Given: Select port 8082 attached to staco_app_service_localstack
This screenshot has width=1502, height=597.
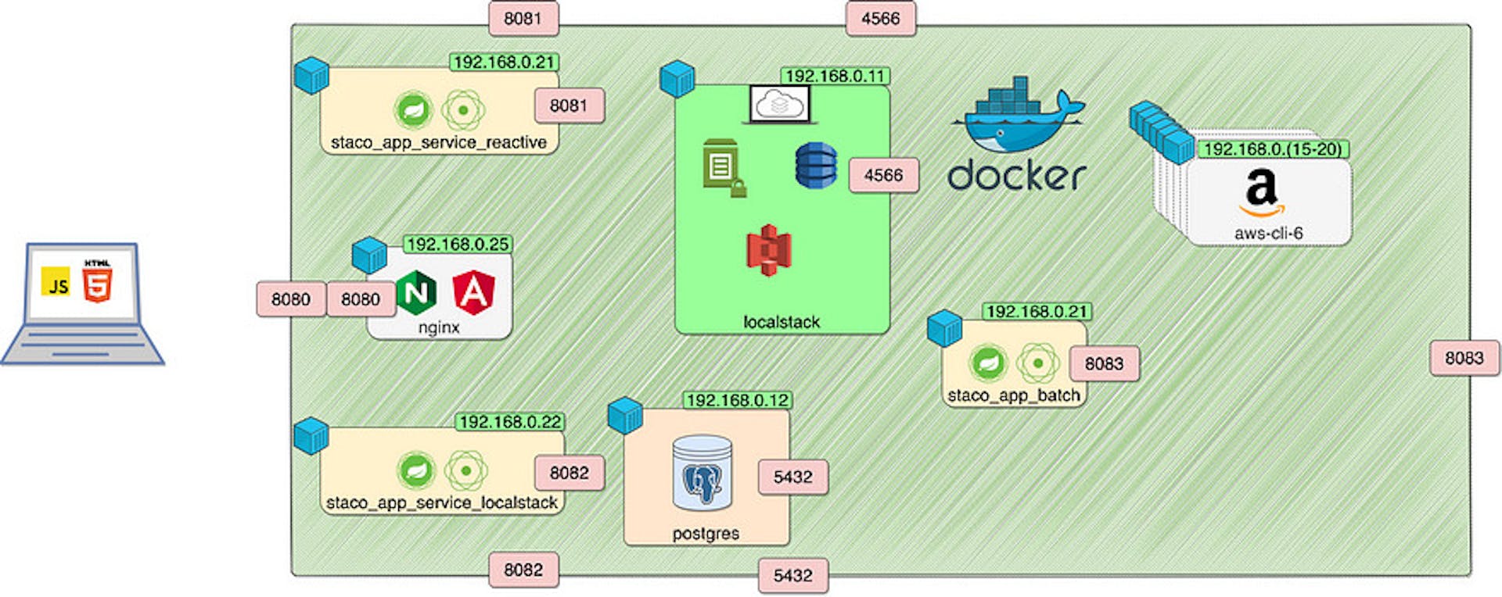Looking at the screenshot, I should point(570,473).
